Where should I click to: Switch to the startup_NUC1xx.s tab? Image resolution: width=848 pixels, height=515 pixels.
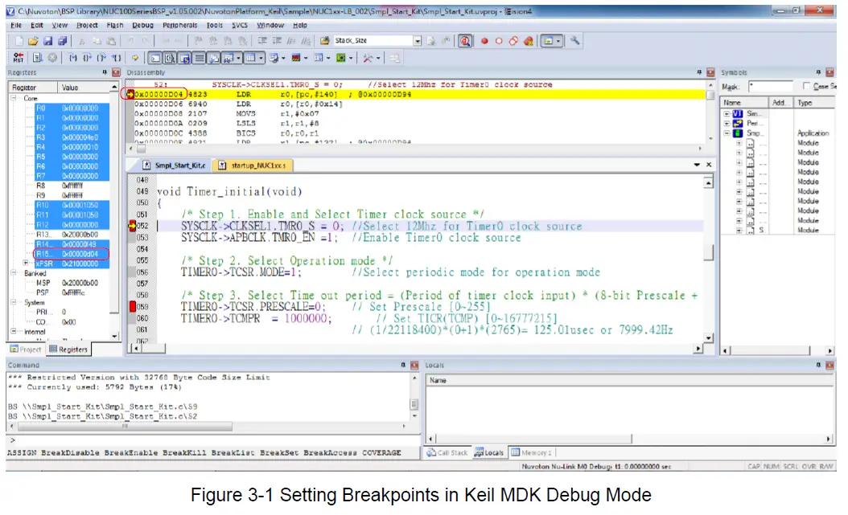click(x=253, y=166)
